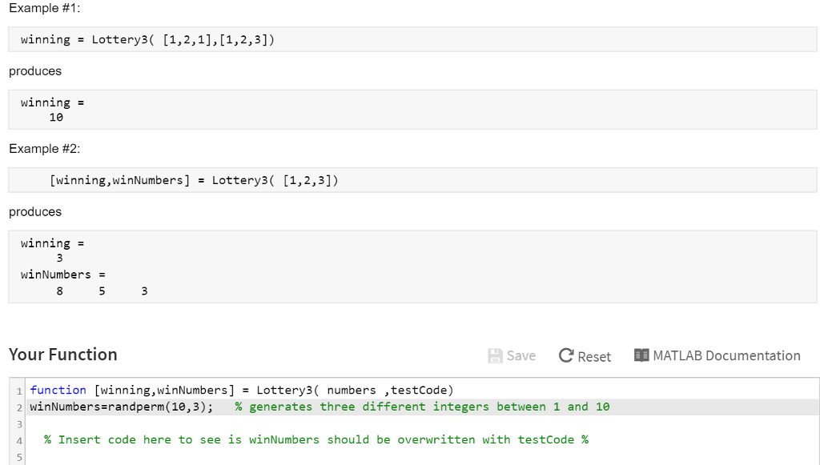Click line number 5 in the gutter

[x=18, y=457]
